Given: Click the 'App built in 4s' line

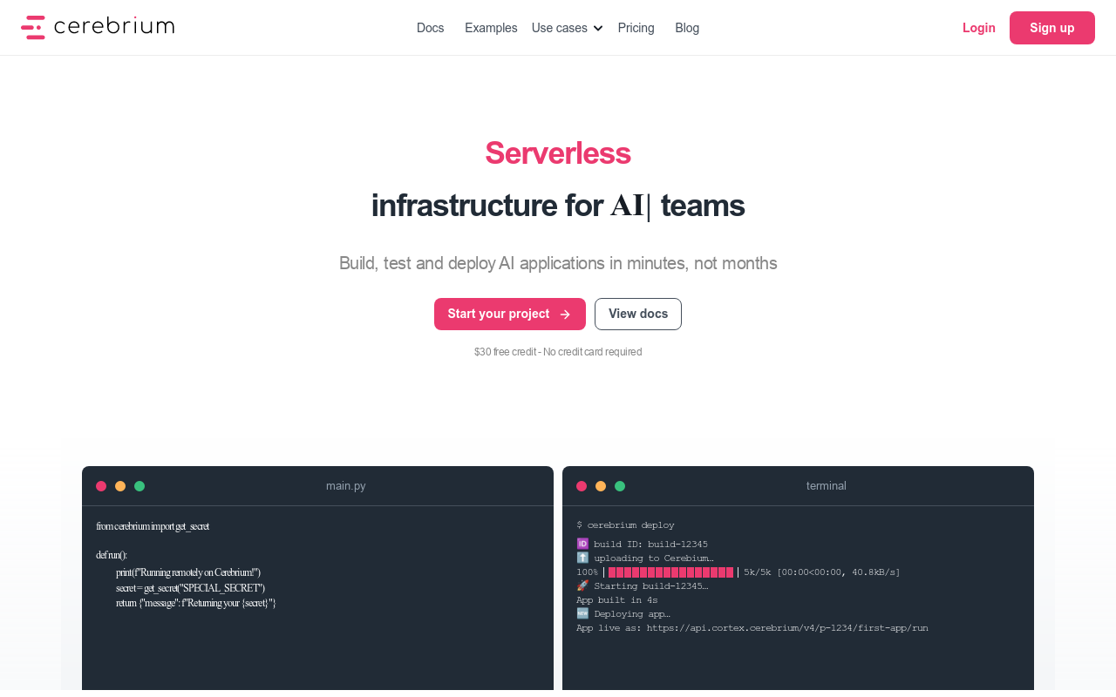Looking at the screenshot, I should [x=617, y=599].
